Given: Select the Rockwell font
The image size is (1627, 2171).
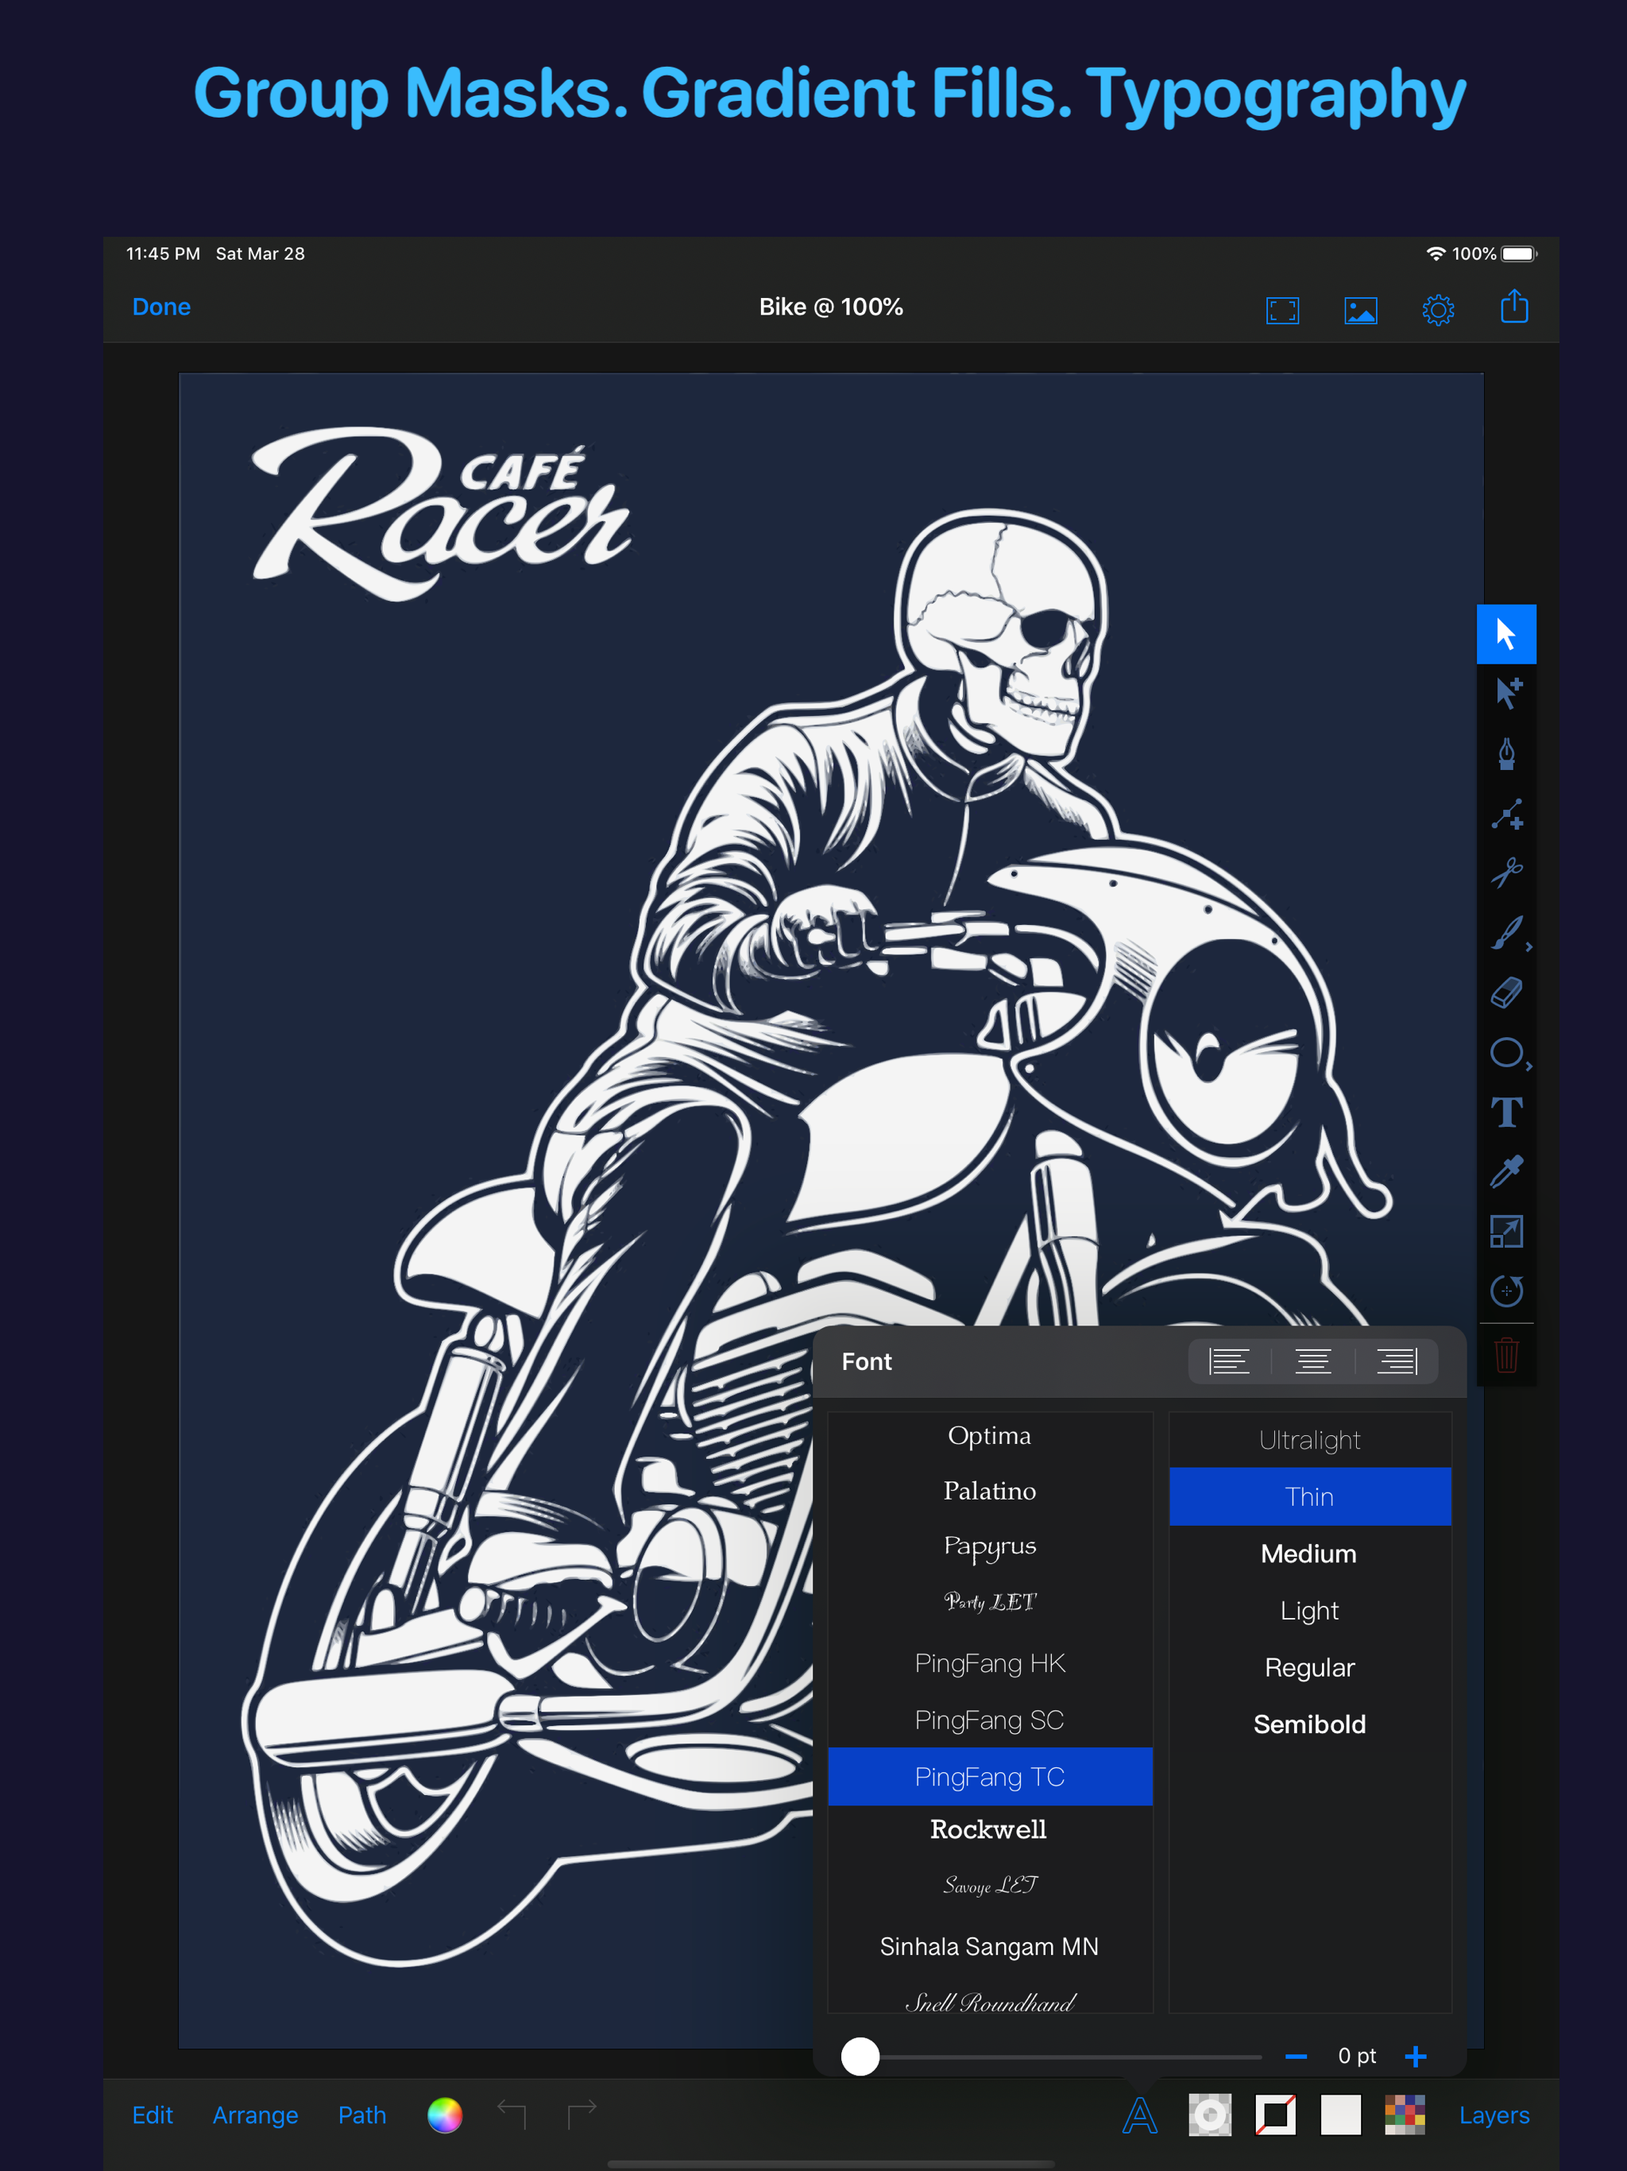Looking at the screenshot, I should 989,1829.
